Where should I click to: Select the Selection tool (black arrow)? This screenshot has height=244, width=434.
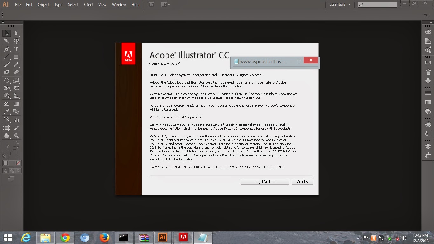7,33
